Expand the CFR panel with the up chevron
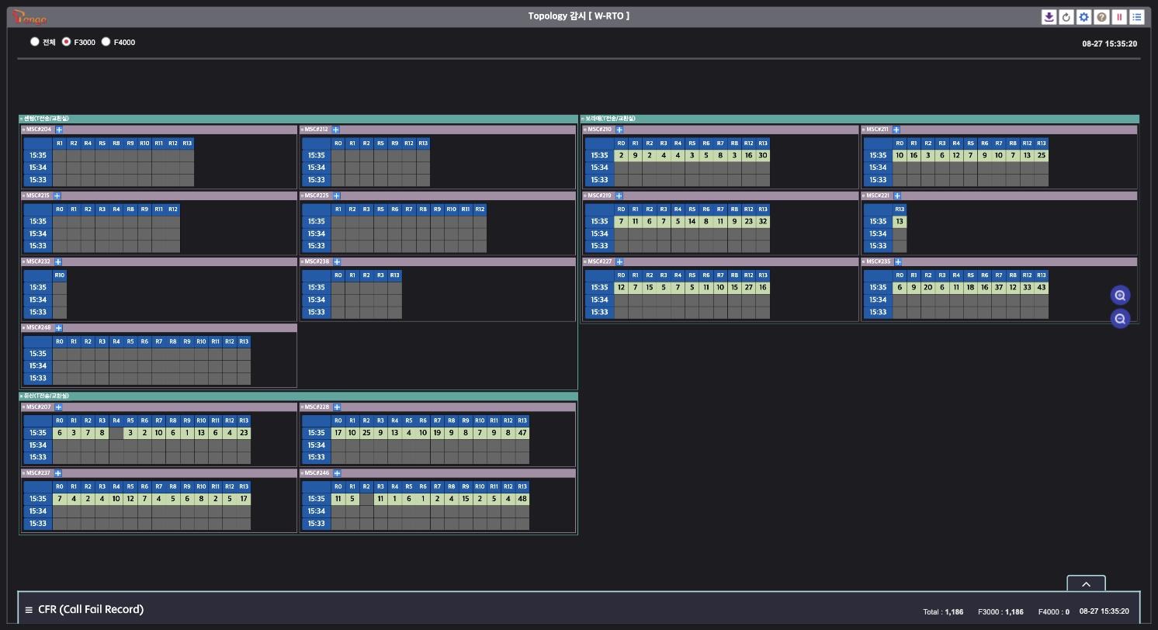 pyautogui.click(x=1086, y=584)
